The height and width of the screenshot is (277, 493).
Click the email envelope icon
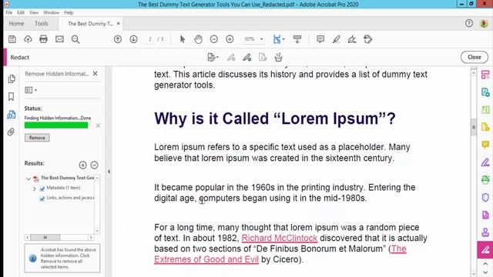point(59,39)
